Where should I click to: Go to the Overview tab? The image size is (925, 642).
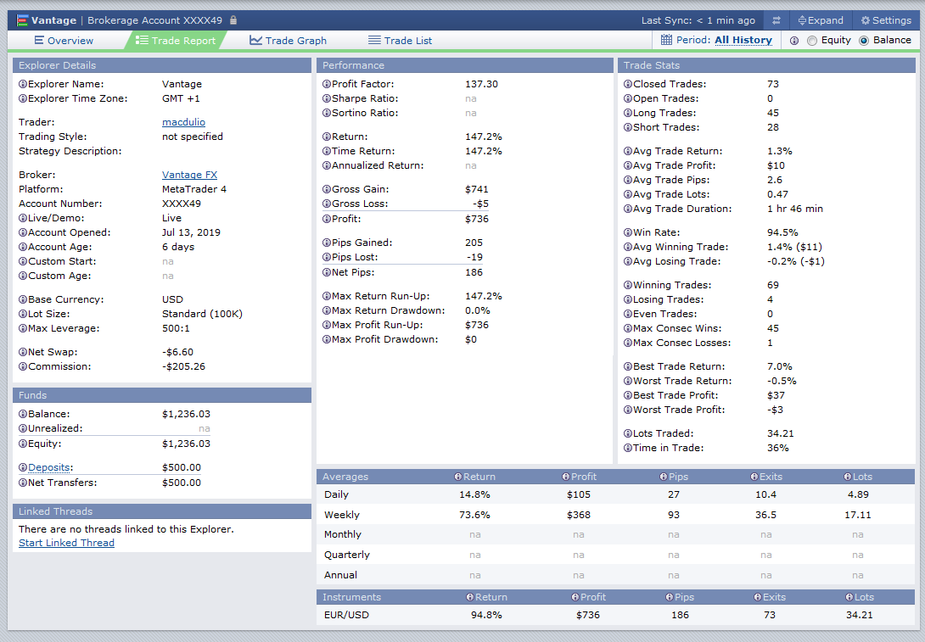[64, 41]
